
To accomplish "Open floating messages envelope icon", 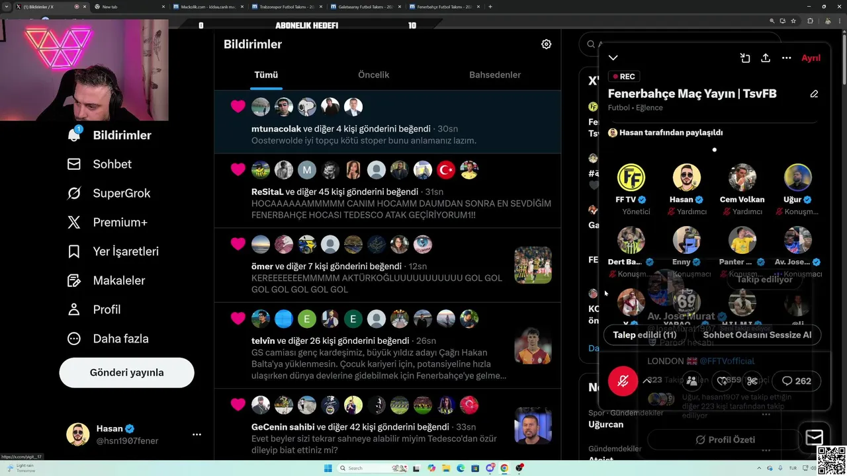I will click(814, 438).
